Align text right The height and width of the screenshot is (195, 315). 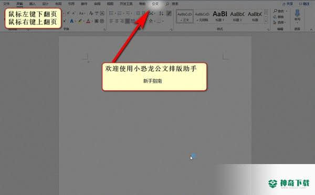[x=122, y=21]
